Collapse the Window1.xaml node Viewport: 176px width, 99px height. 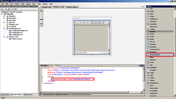4,37
